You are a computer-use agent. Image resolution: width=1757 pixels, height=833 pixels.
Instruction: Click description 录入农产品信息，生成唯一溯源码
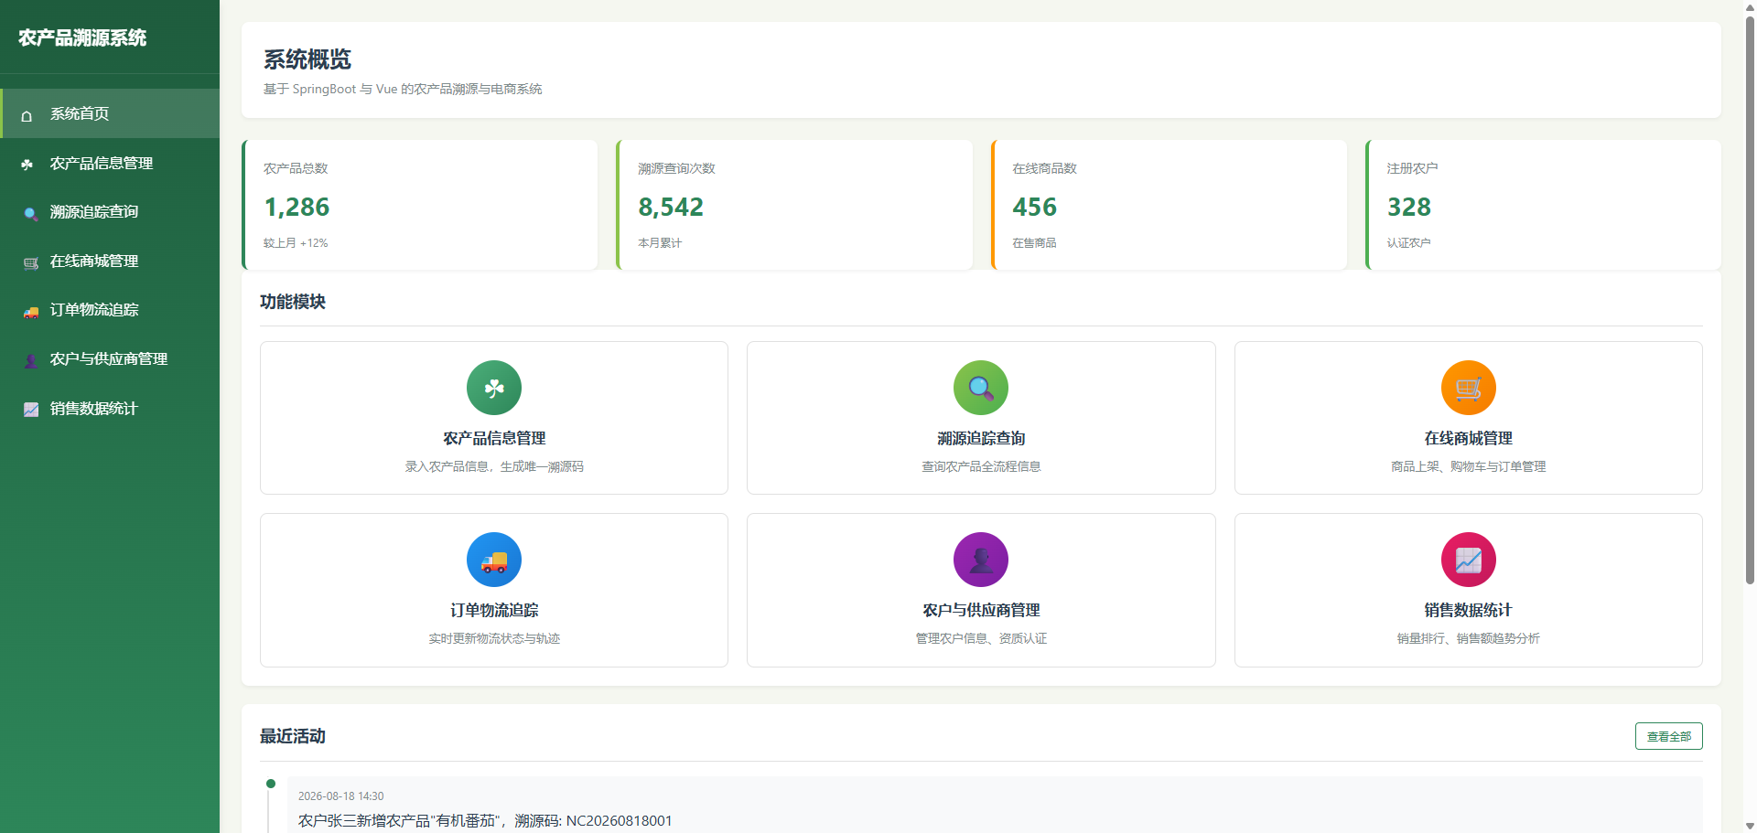tap(494, 466)
